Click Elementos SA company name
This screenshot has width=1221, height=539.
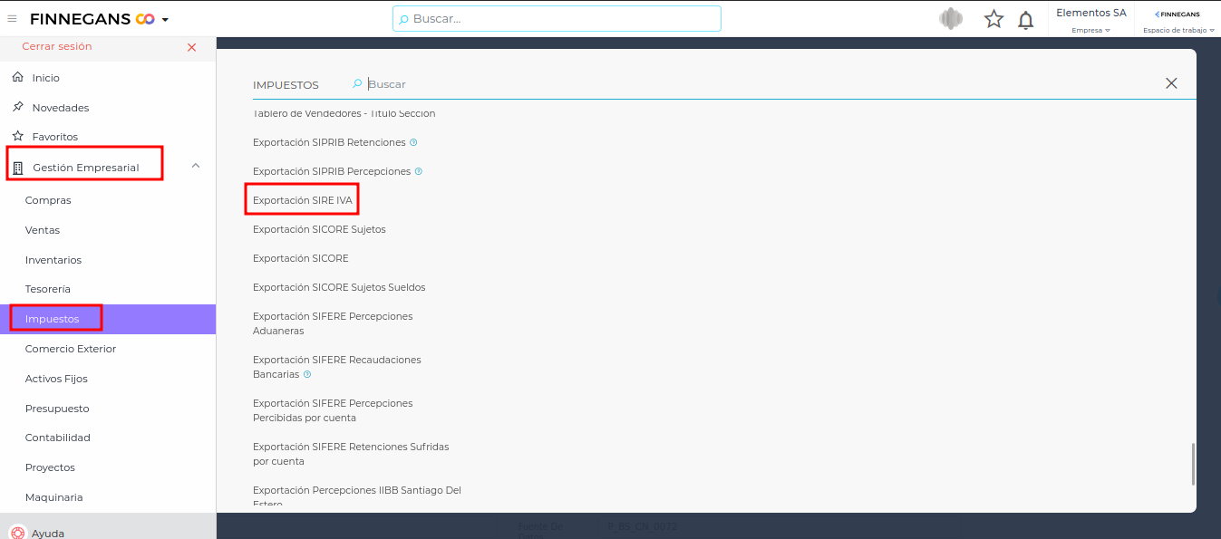coord(1091,13)
